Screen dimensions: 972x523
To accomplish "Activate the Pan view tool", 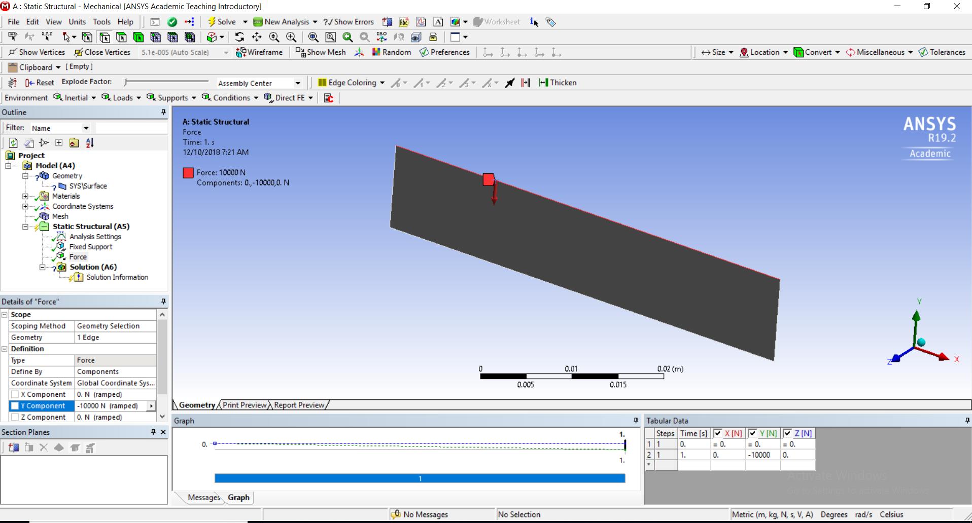I will pos(257,37).
